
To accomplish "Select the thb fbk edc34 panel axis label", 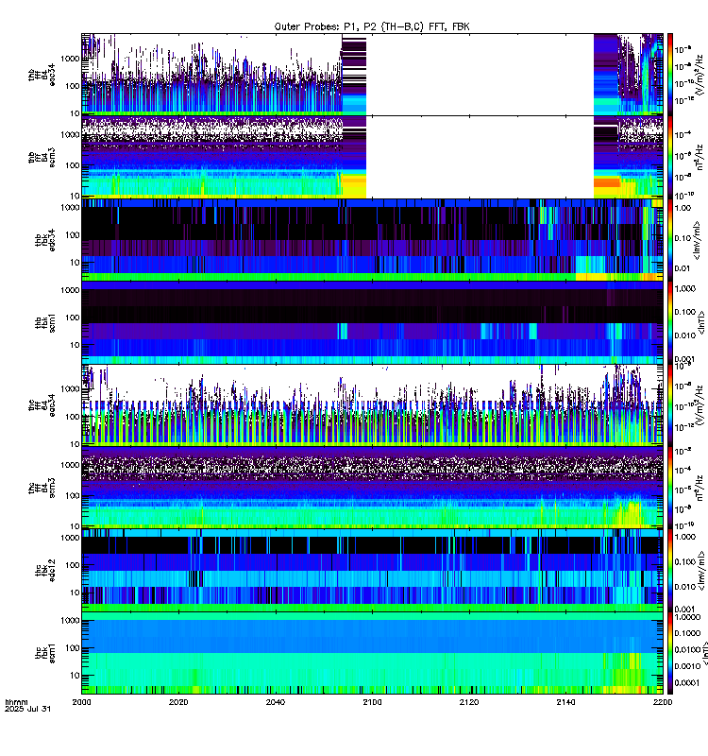I will (44, 240).
